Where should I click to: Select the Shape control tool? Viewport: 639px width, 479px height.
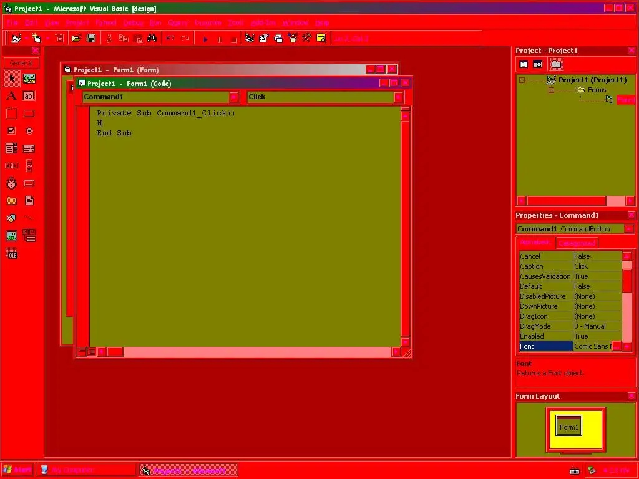point(12,218)
